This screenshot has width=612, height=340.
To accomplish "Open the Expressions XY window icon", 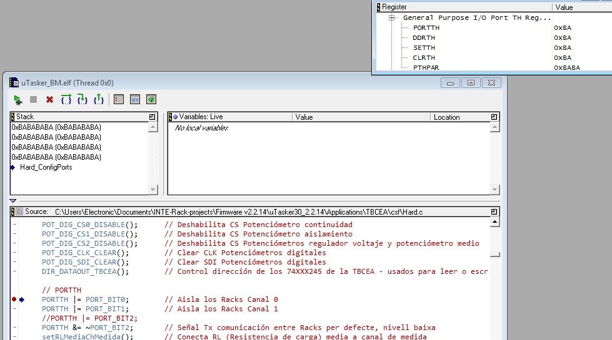I will pyautogui.click(x=135, y=100).
